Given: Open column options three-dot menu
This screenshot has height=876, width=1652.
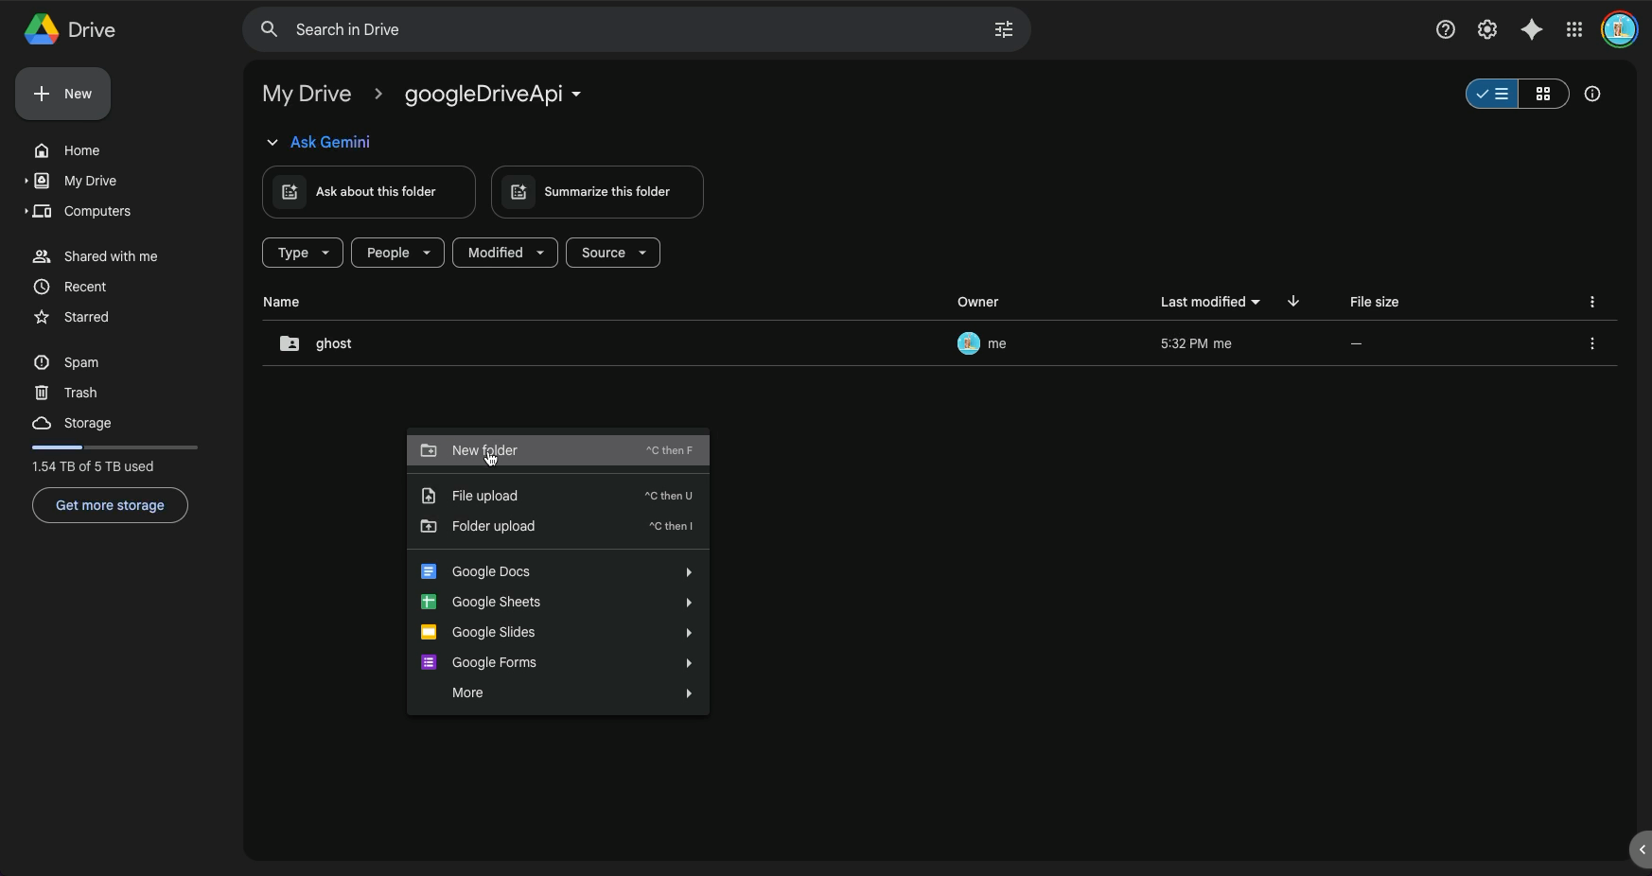Looking at the screenshot, I should click(x=1592, y=302).
